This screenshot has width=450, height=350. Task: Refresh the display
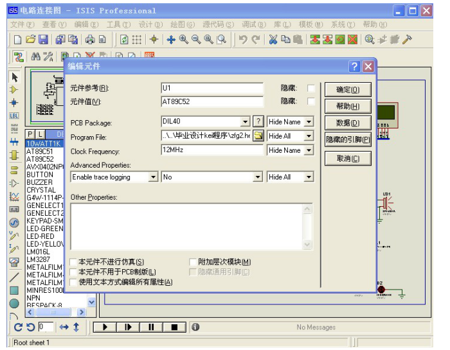[x=124, y=39]
